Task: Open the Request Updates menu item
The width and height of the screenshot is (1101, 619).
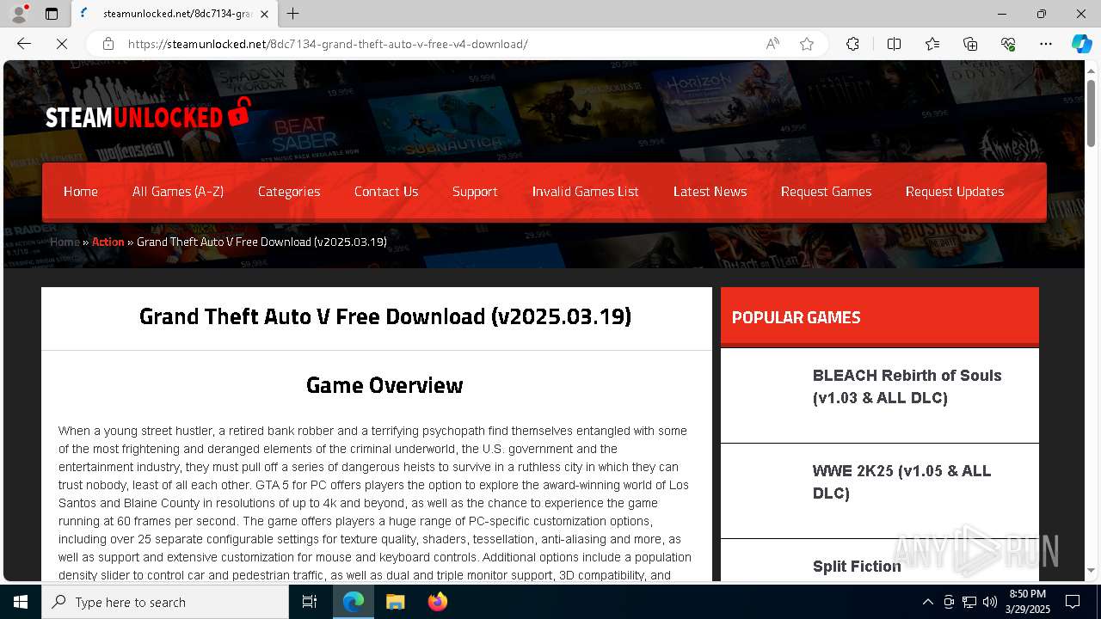Action: click(955, 192)
